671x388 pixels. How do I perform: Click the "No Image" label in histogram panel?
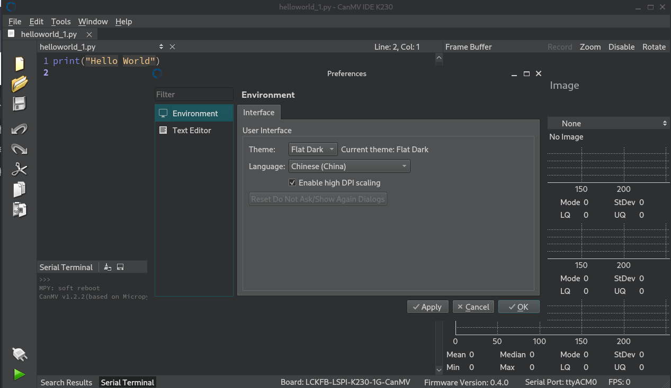(x=566, y=137)
